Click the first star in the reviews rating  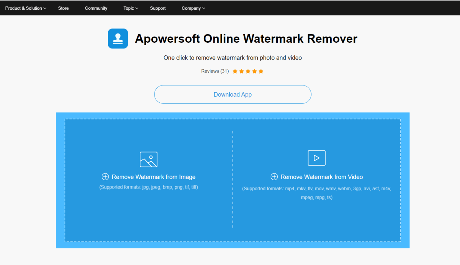[235, 71]
